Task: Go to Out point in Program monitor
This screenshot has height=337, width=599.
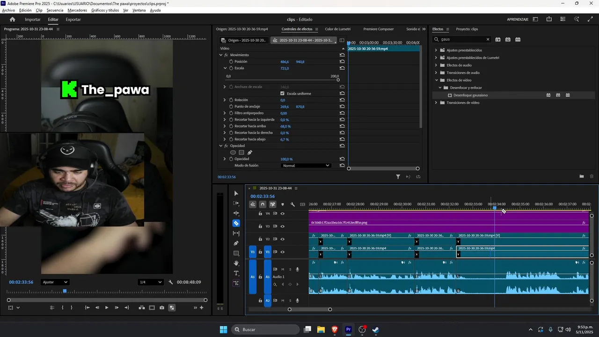Action: coord(126,308)
